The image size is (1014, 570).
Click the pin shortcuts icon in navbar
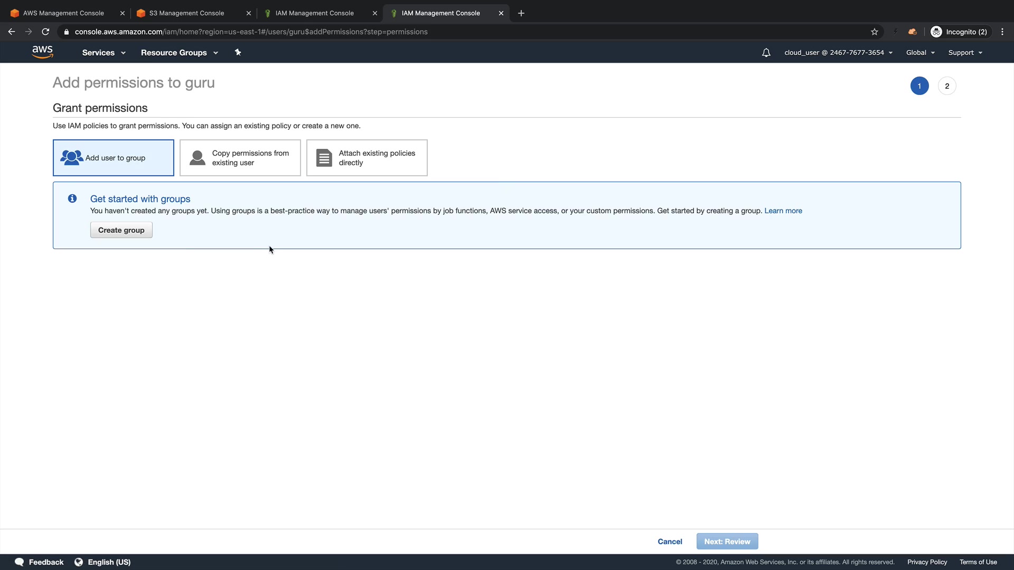pyautogui.click(x=238, y=52)
